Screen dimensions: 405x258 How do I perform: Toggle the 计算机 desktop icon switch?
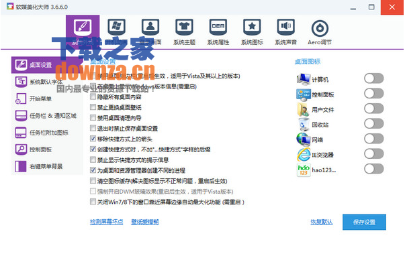click(373, 78)
